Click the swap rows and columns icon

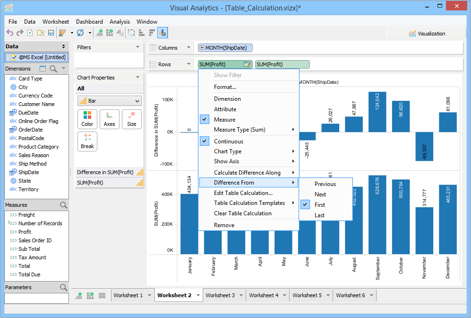click(131, 33)
